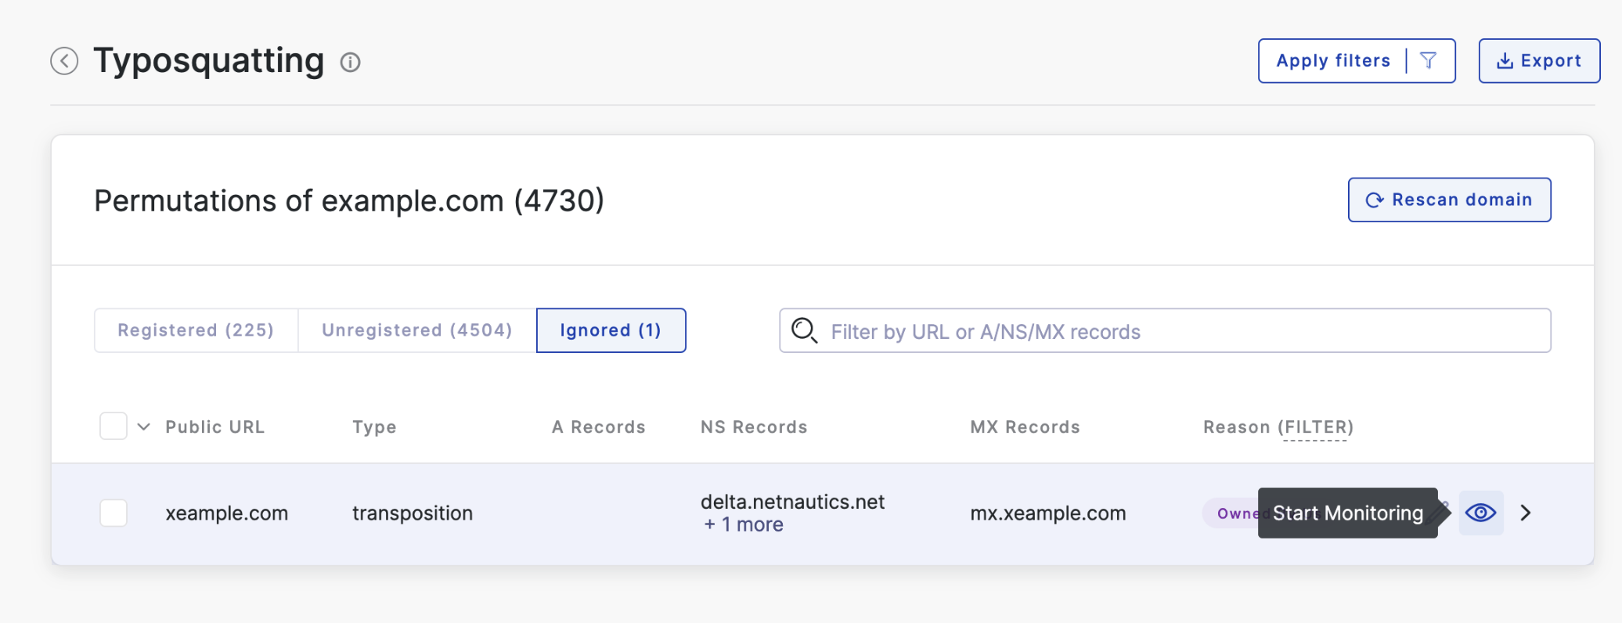
Task: Start monitoring xeample.com via eye icon
Action: [1480, 513]
